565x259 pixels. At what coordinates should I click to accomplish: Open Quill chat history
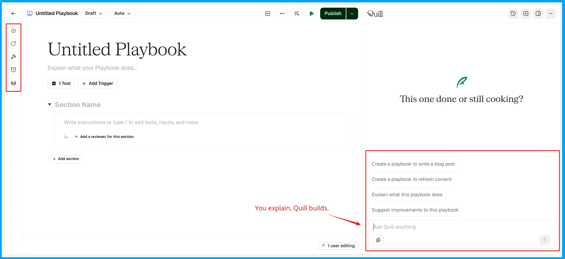tap(513, 14)
